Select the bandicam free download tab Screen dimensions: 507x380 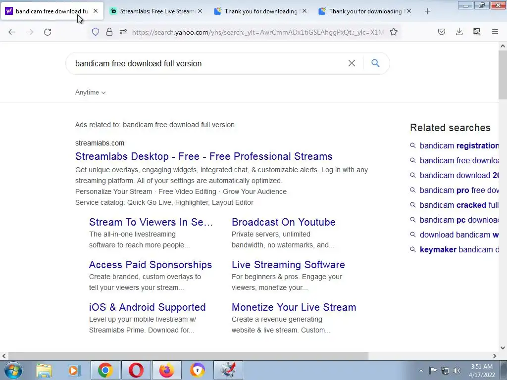click(x=51, y=11)
